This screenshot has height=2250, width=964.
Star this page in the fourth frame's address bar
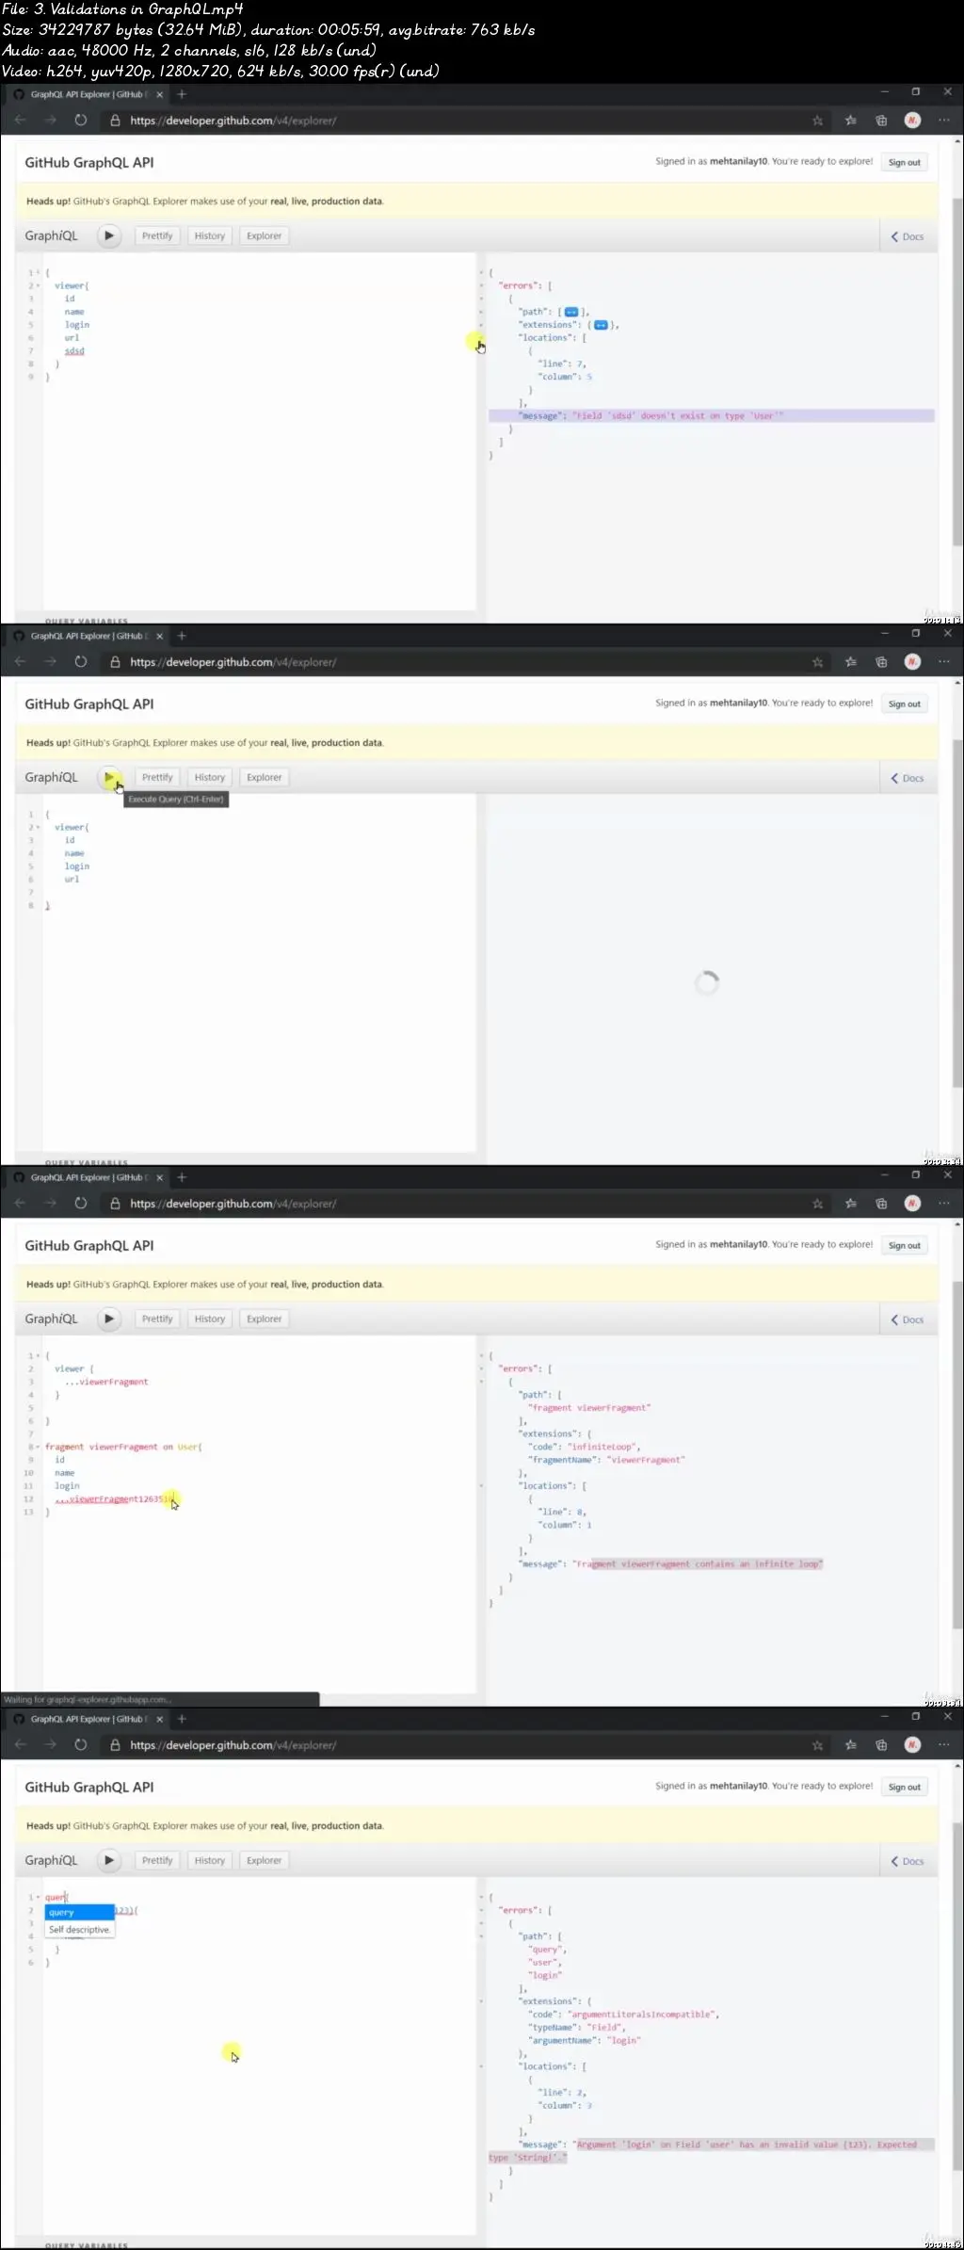[x=817, y=1745]
